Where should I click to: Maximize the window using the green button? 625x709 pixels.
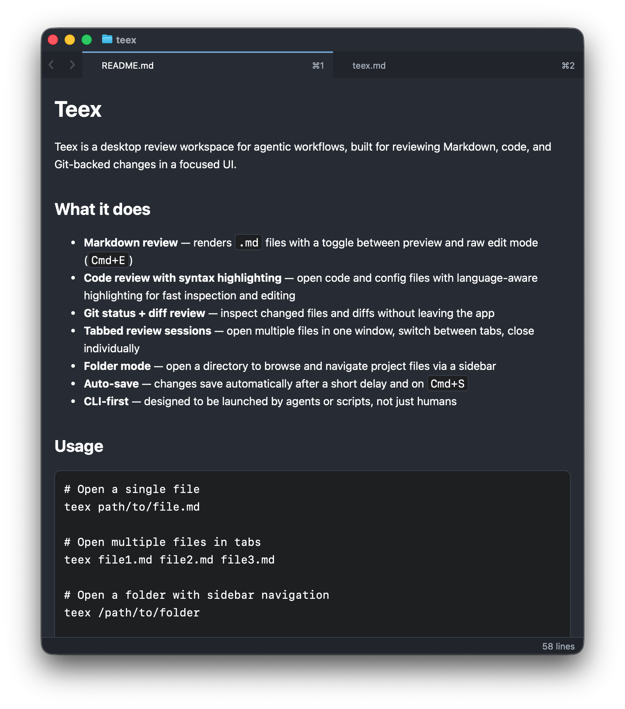click(x=87, y=40)
